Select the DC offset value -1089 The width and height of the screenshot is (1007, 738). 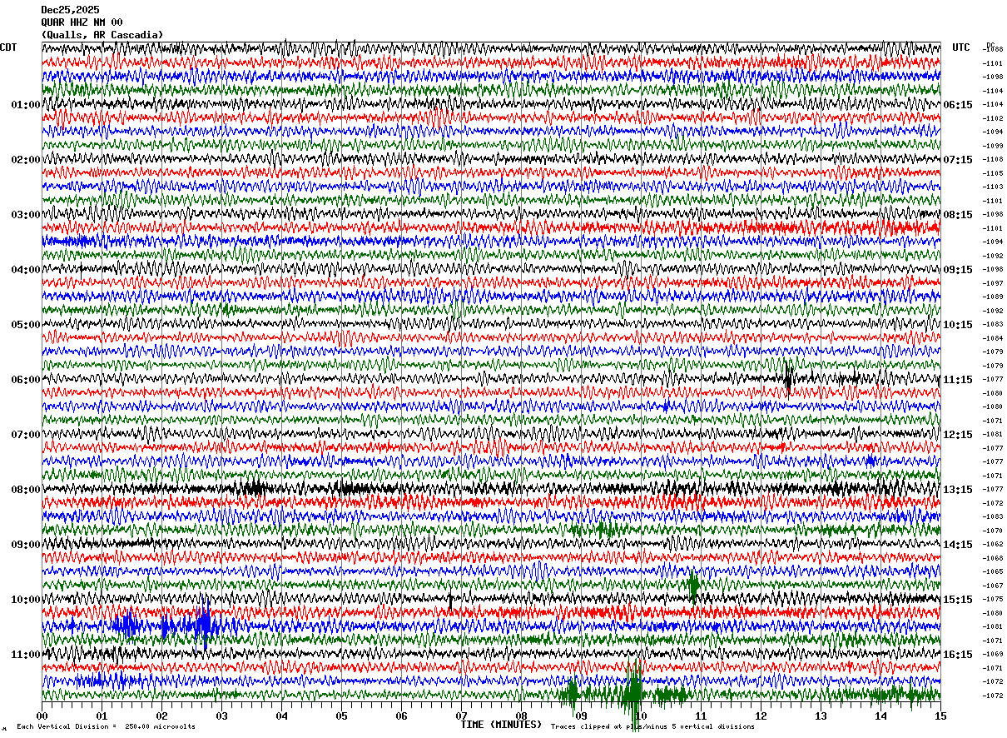993,297
